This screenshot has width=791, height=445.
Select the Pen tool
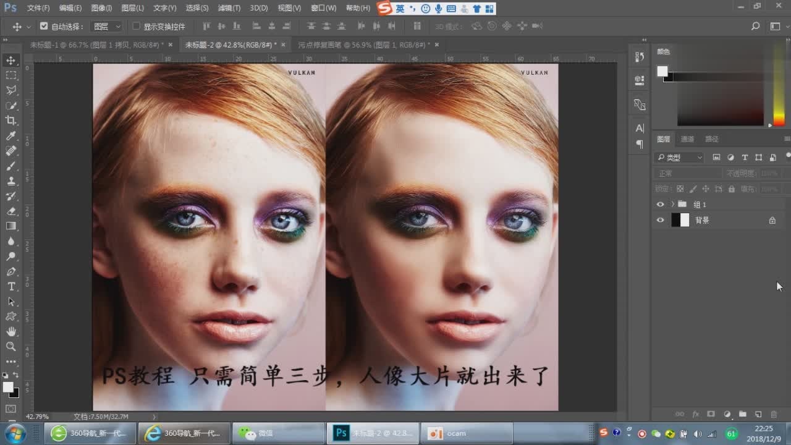coord(11,272)
